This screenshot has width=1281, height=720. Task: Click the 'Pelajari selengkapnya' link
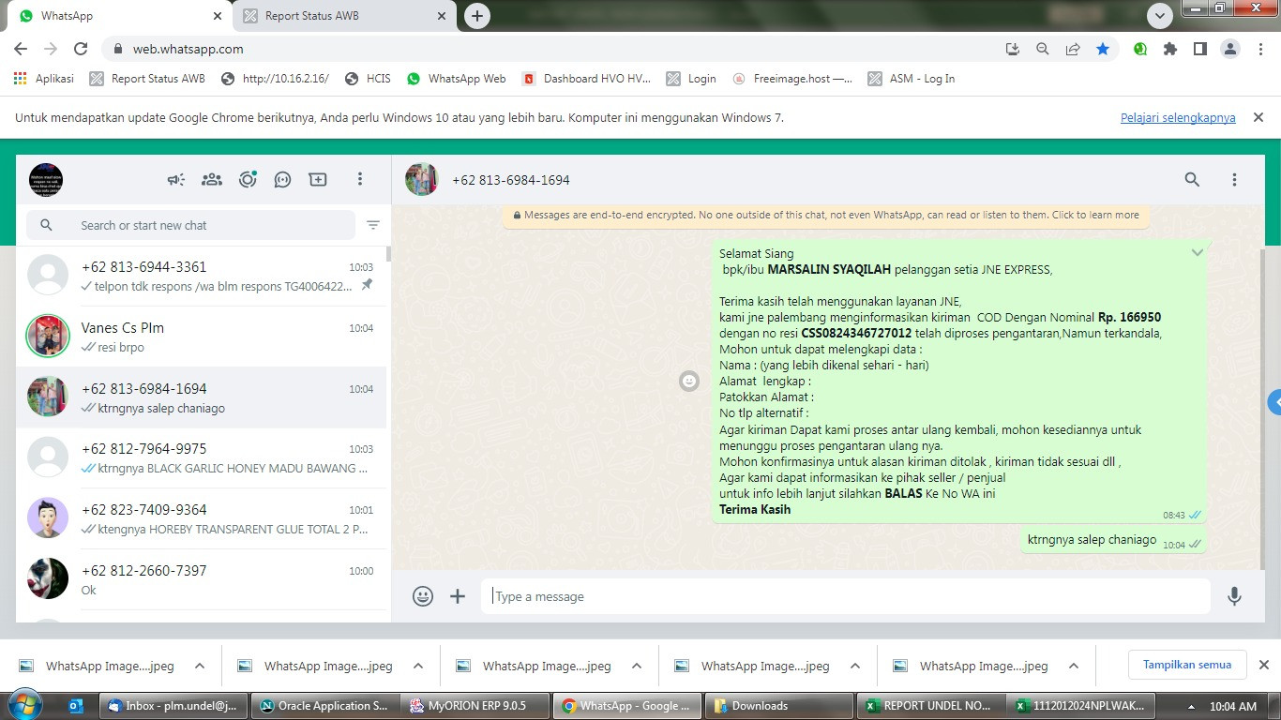(x=1178, y=118)
